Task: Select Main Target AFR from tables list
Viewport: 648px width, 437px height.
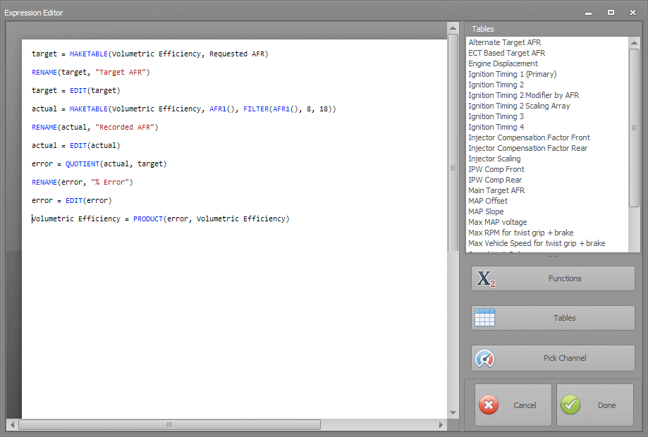Action: tap(496, 190)
